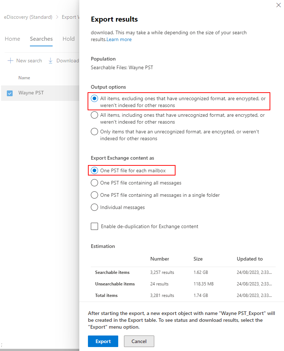284x351 pixels.
Task: Open the Hold tab
Action: (x=68, y=39)
